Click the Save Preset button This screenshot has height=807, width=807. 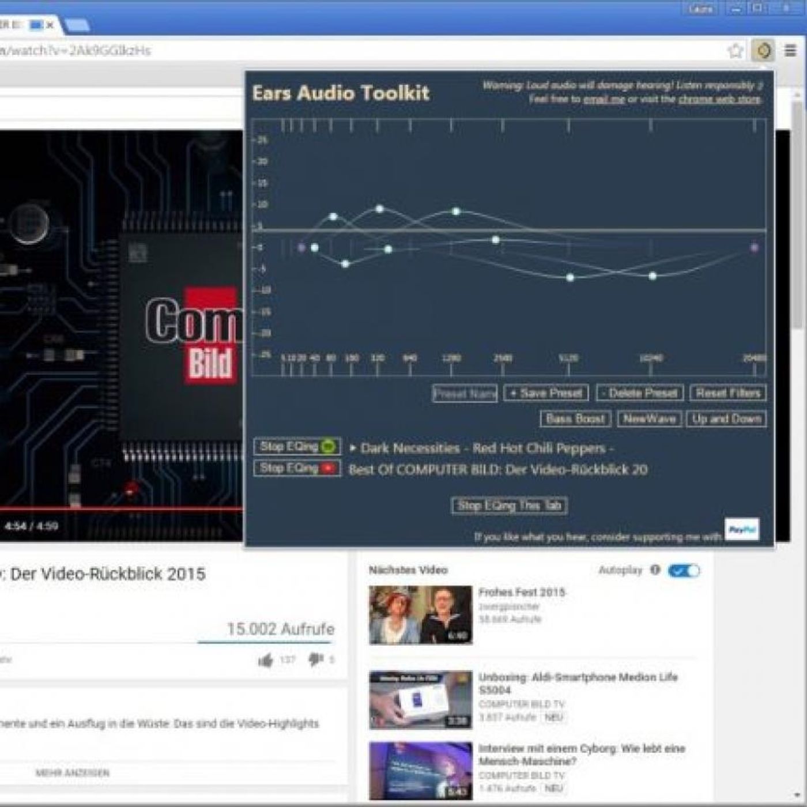[546, 393]
